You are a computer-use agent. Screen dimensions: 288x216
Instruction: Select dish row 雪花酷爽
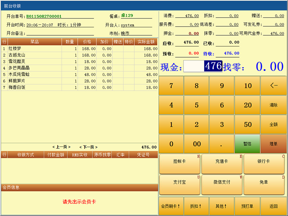(79, 62)
